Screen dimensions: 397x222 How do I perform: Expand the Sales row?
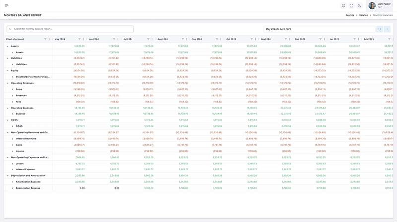pyautogui.click(x=12, y=89)
